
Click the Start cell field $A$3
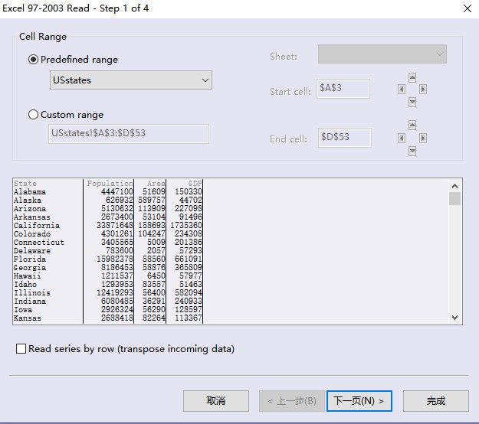(343, 89)
